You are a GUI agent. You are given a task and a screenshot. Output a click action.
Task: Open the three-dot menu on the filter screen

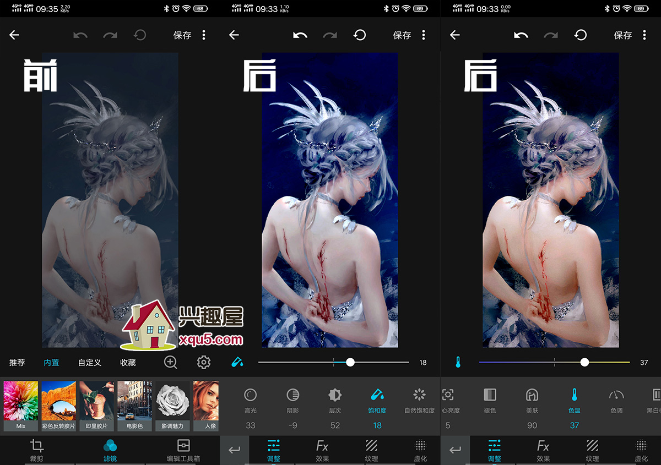point(204,35)
